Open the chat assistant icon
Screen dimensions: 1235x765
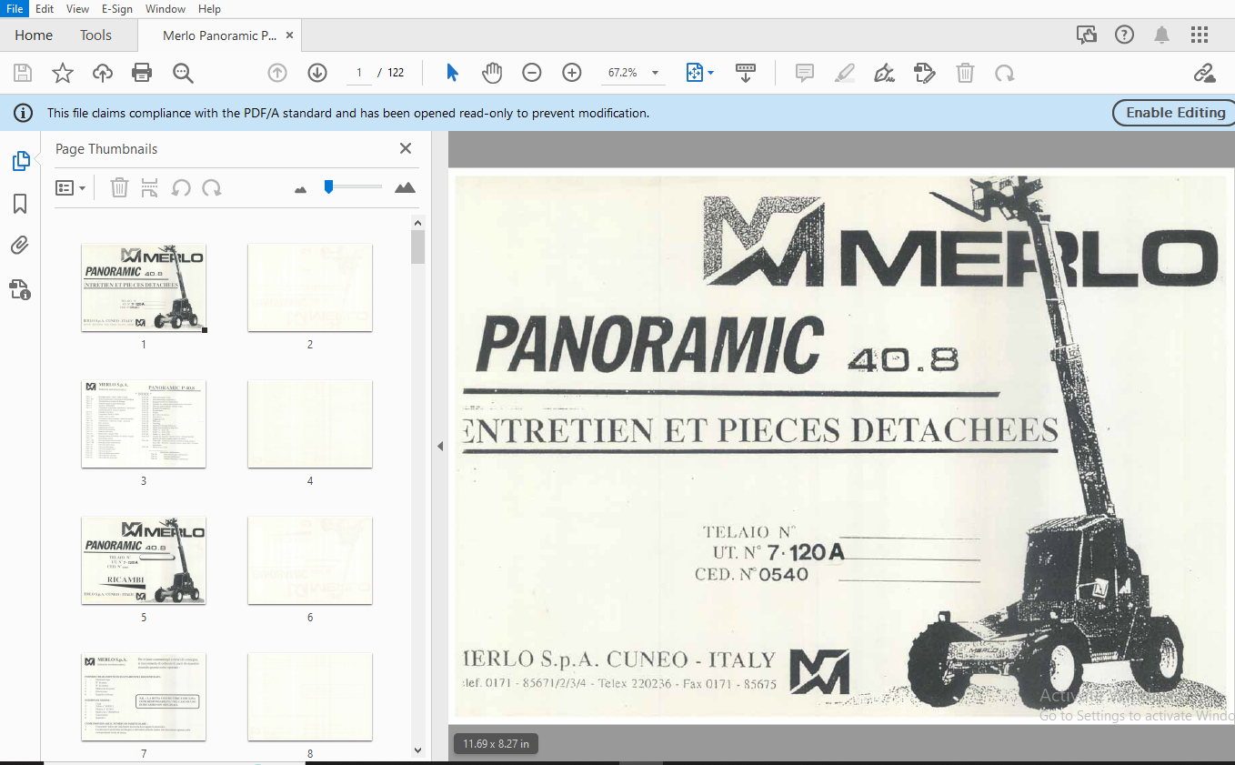point(1086,35)
